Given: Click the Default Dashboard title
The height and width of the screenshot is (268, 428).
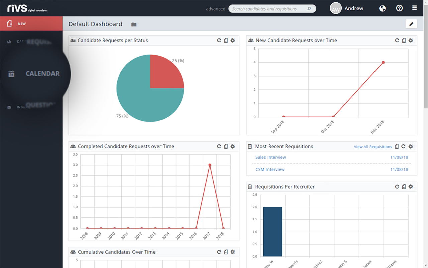Looking at the screenshot, I should pos(95,24).
